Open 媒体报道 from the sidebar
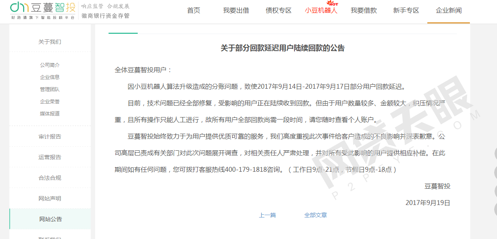 click(x=50, y=113)
